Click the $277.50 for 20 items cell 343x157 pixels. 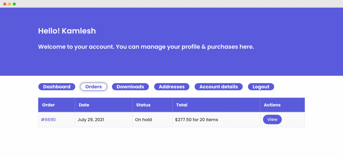[216, 120]
